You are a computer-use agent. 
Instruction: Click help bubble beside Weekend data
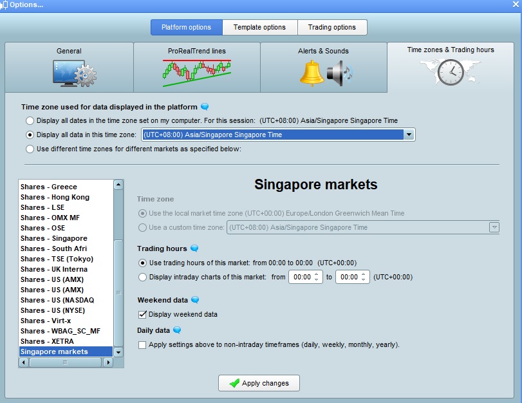point(195,300)
